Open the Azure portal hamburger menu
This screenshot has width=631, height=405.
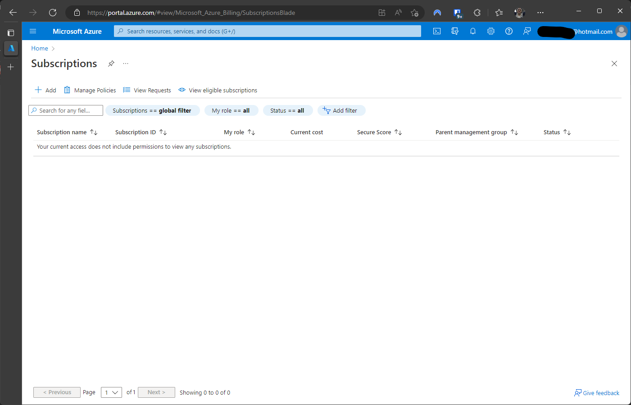(x=33, y=31)
